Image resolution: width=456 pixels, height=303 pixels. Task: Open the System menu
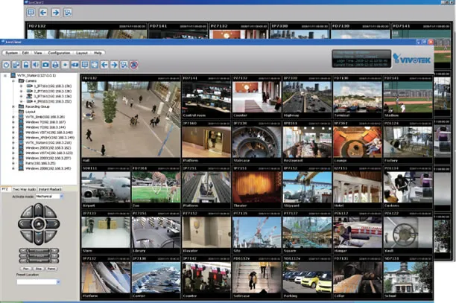11,53
